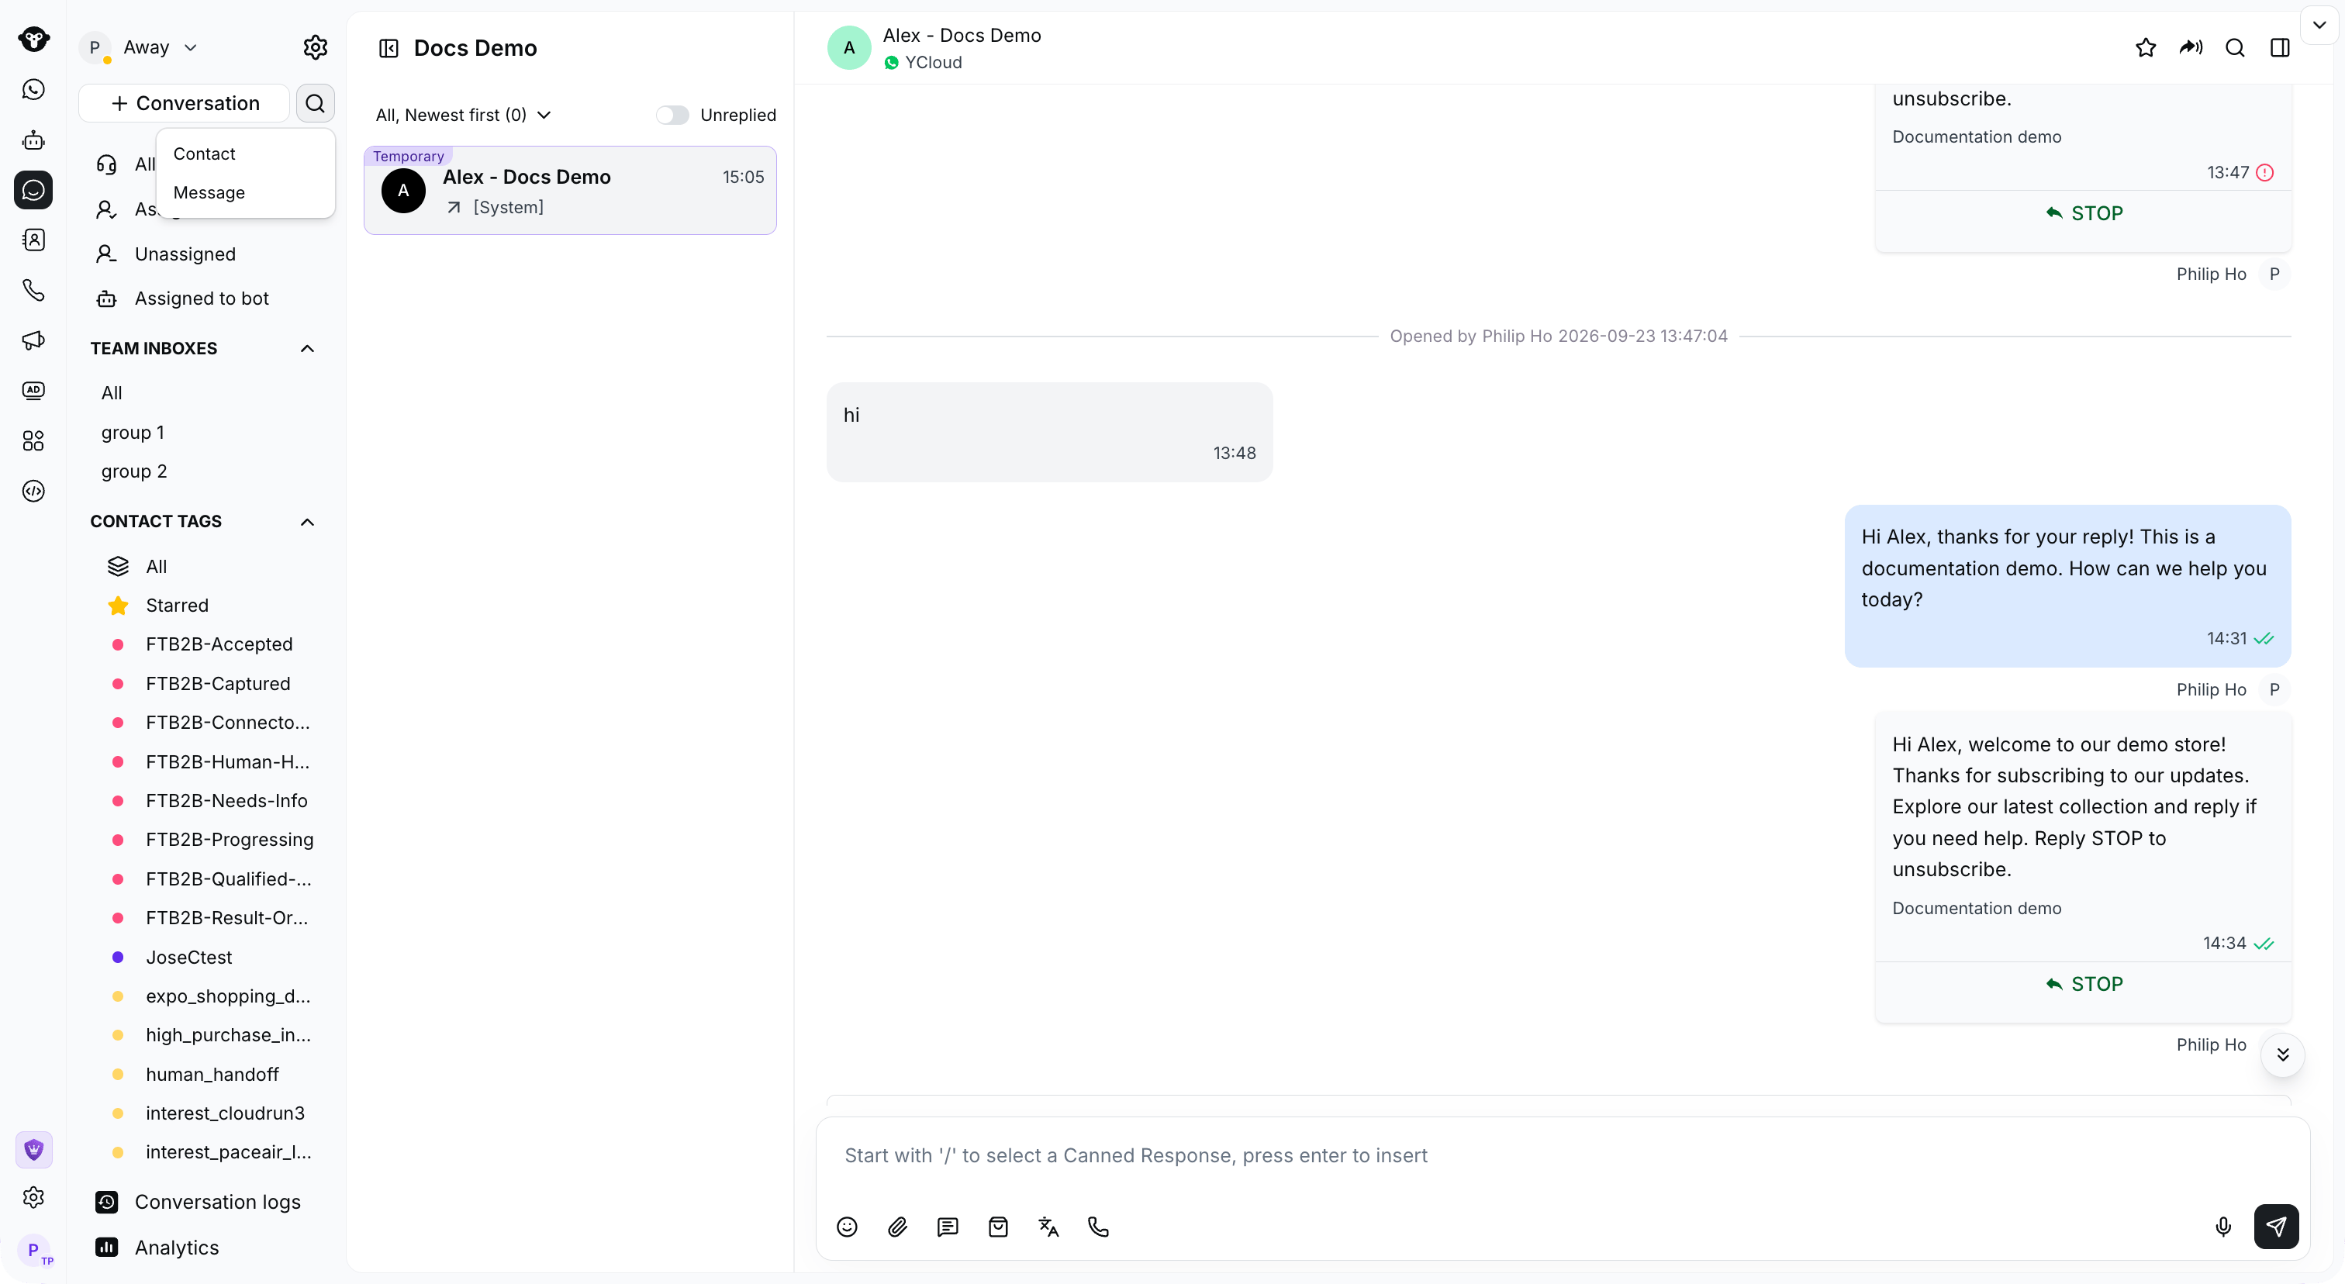The image size is (2345, 1284).
Task: Click the search icon beside Conversation button
Action: click(x=315, y=103)
